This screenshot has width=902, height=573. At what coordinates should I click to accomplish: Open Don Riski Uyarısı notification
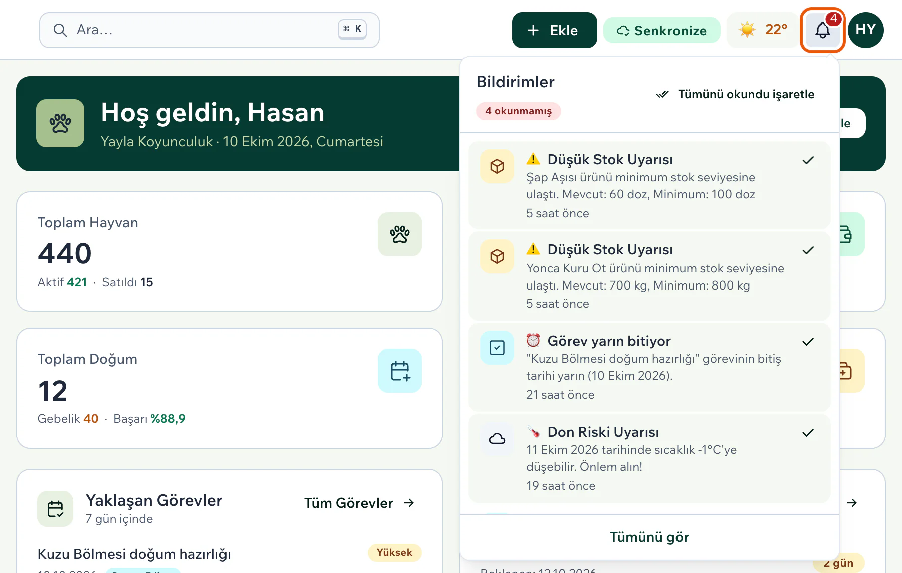pyautogui.click(x=649, y=458)
